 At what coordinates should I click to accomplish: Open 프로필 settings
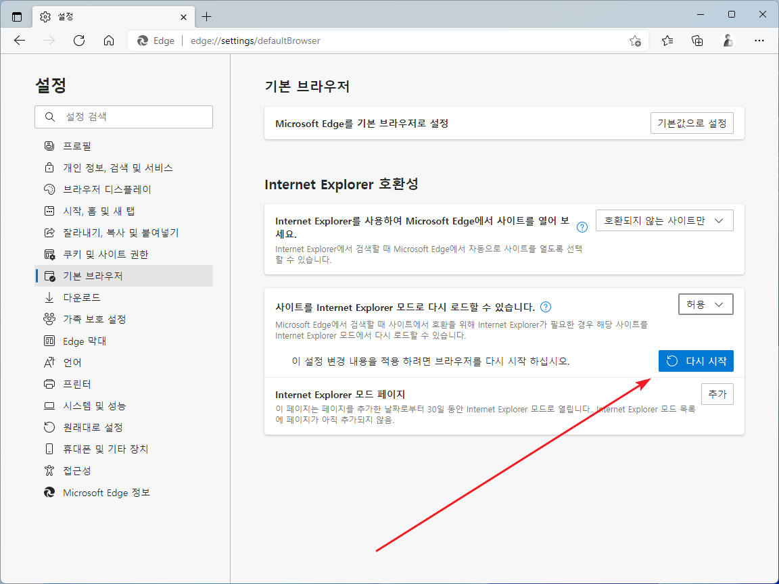[124, 146]
